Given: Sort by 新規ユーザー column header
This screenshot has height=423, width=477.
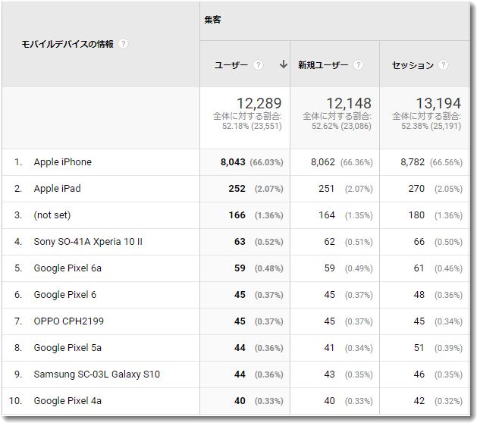Looking at the screenshot, I should 323,65.
